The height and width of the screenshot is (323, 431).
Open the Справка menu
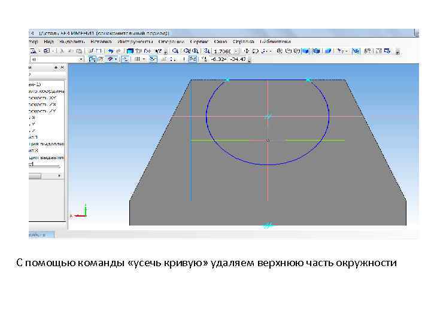pos(243,42)
